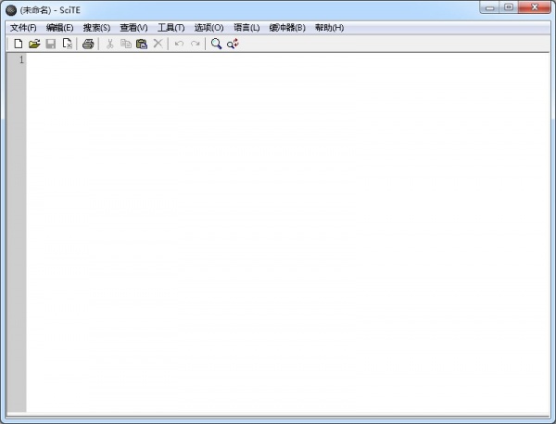Click the Replace toolbar icon

pyautogui.click(x=233, y=44)
